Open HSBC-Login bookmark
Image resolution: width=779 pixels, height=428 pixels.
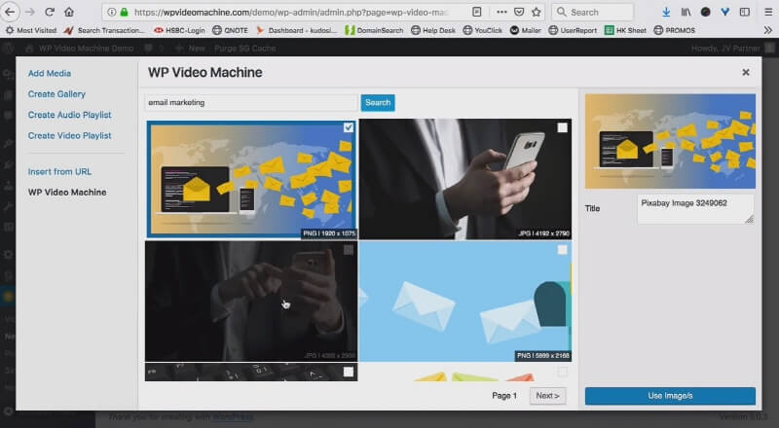pos(179,30)
